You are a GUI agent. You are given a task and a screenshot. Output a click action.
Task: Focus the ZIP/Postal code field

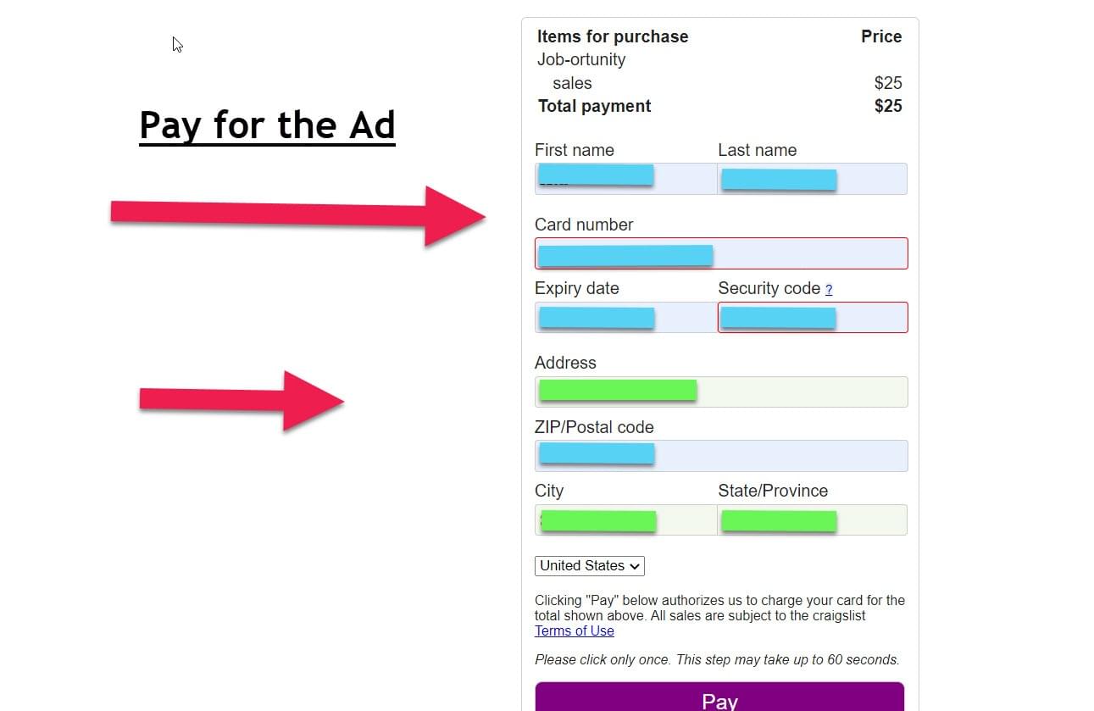click(720, 456)
